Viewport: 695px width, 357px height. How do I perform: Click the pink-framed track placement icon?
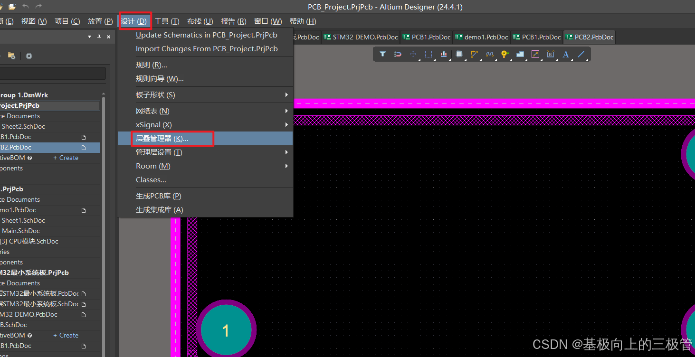click(x=535, y=54)
